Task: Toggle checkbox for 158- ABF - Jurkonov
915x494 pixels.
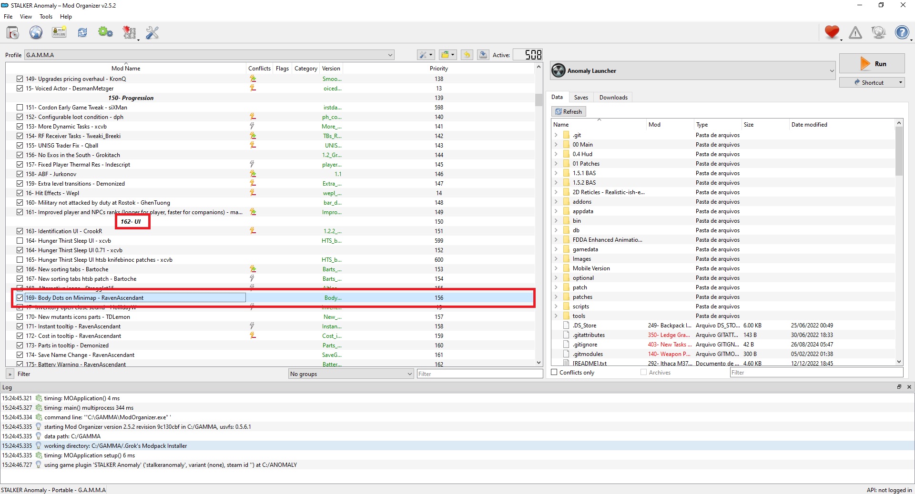Action: pos(20,174)
